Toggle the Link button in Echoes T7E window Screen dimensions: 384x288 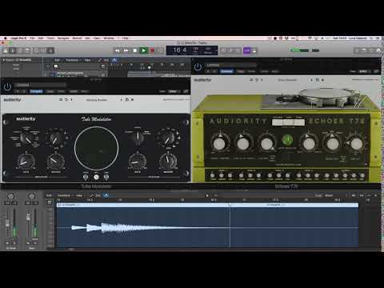(376, 71)
